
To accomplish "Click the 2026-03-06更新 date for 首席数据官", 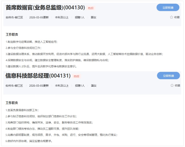I will [x=39, y=17].
